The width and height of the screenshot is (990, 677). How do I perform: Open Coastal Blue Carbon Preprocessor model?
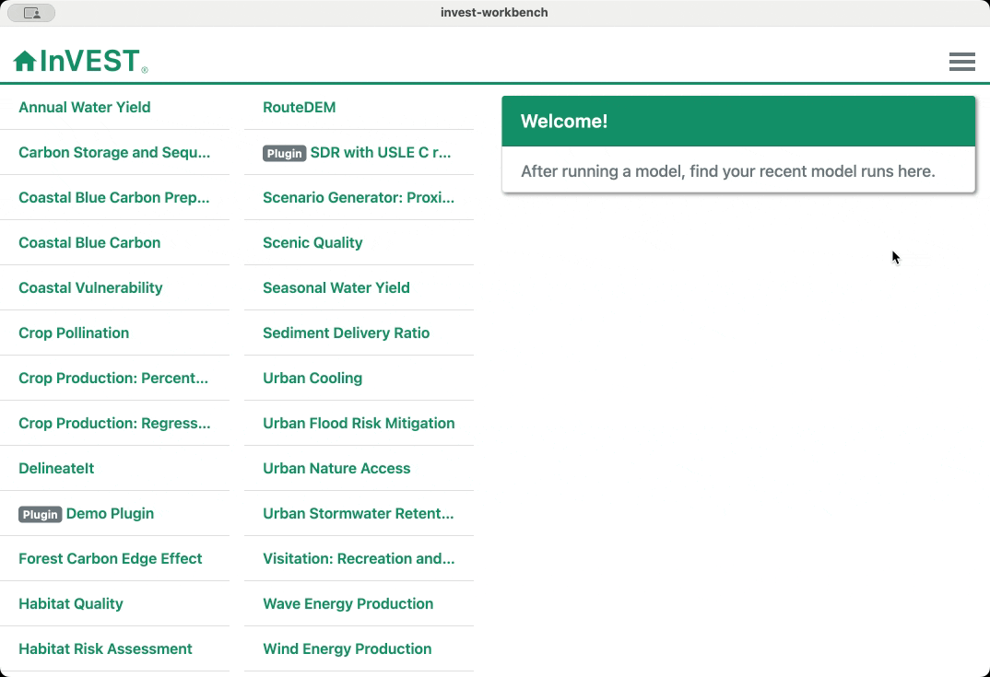[x=114, y=197]
